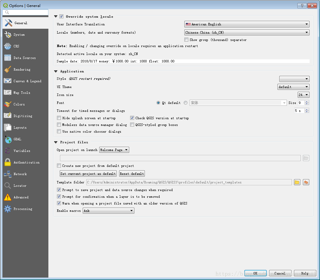Screen dimensions: 320x280
Task: Open the Enable macros dropdown
Action: click(x=108, y=211)
